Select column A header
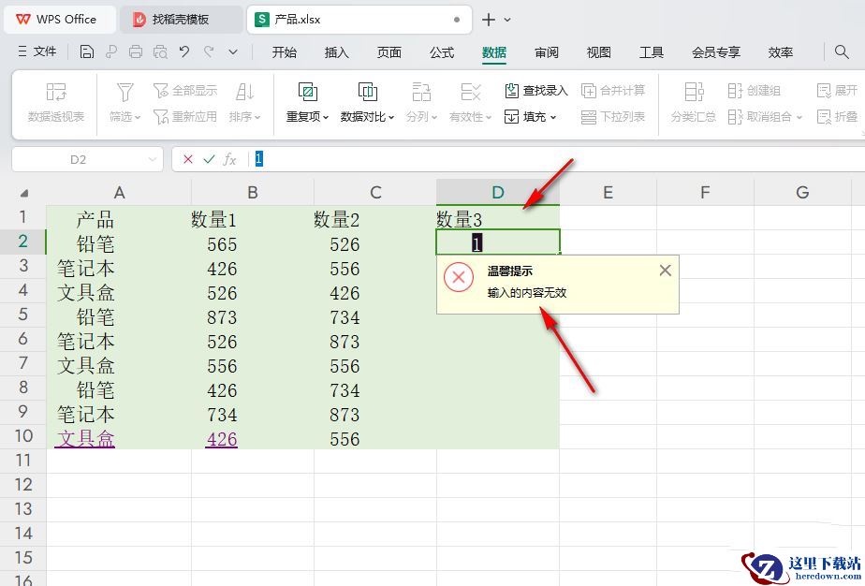The height and width of the screenshot is (586, 865). point(119,192)
